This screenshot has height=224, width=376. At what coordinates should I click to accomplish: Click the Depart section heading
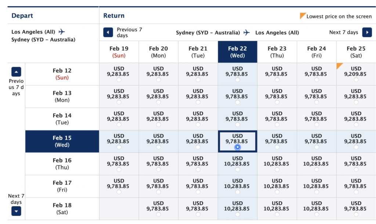pyautogui.click(x=22, y=16)
